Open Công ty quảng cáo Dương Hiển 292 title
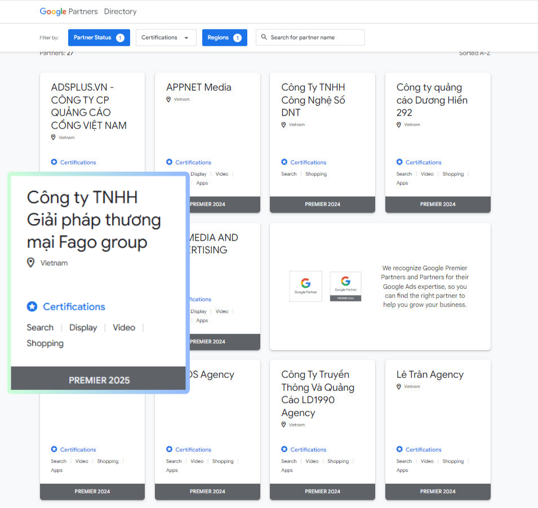 (x=432, y=100)
